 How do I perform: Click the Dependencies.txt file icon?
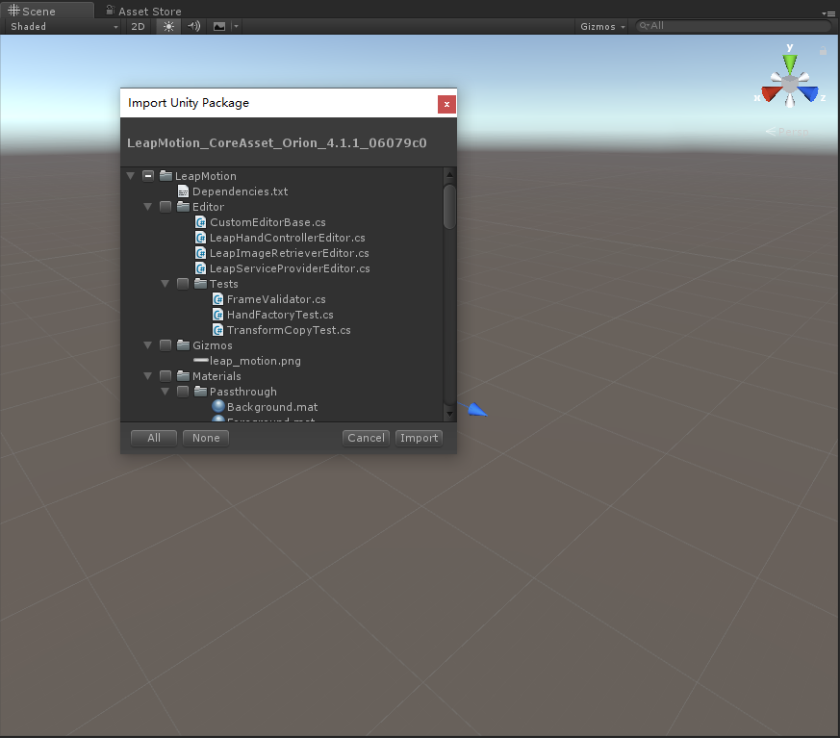(183, 191)
